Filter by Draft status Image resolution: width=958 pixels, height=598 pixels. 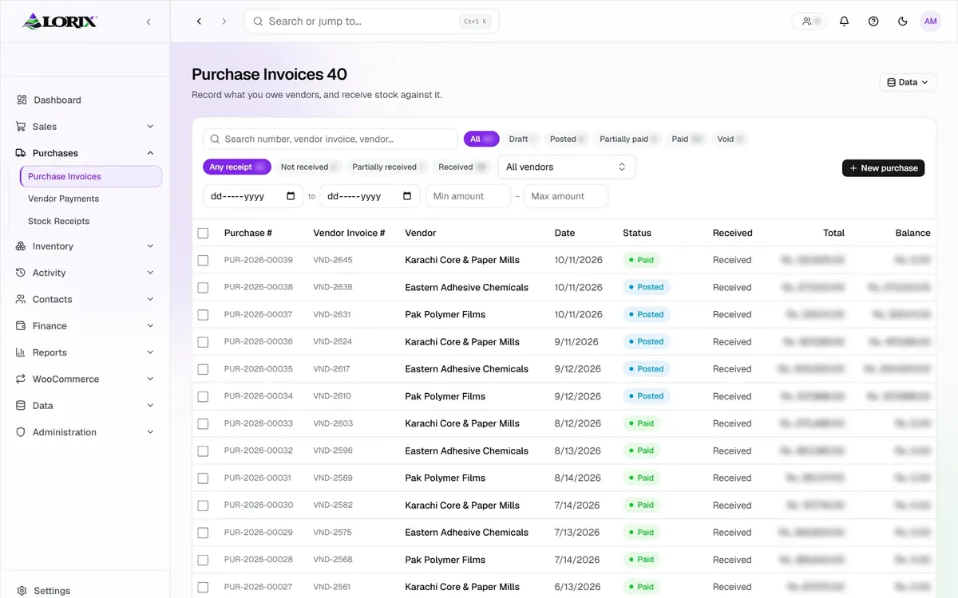[x=522, y=139]
